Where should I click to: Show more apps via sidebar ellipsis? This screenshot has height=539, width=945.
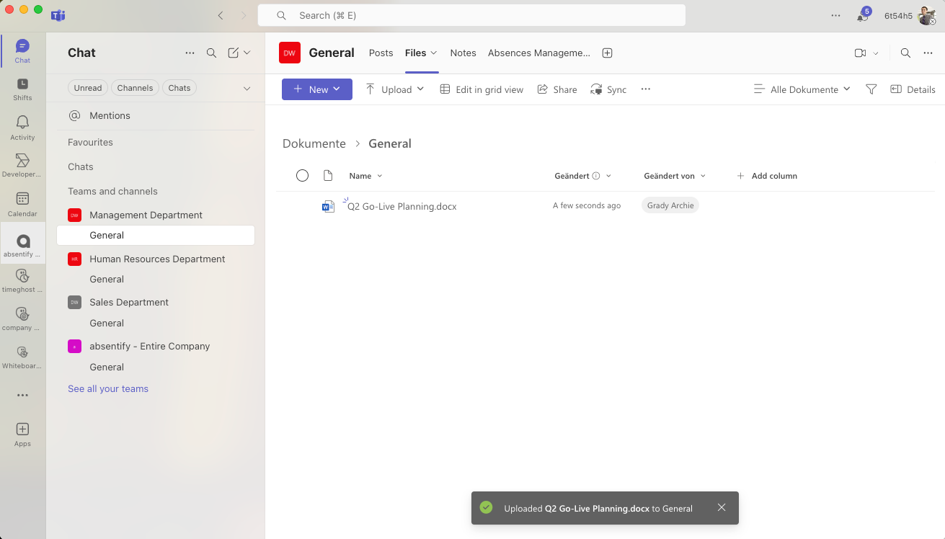pos(22,396)
